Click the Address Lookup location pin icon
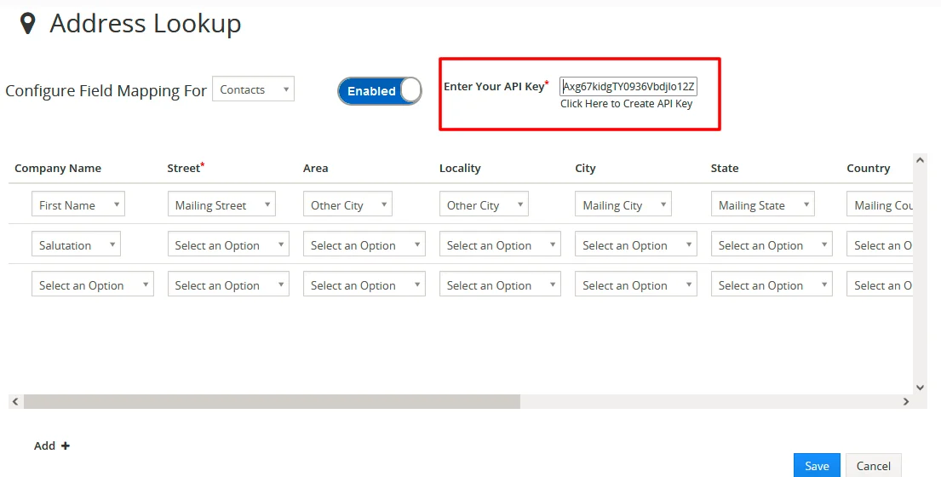 (x=28, y=24)
